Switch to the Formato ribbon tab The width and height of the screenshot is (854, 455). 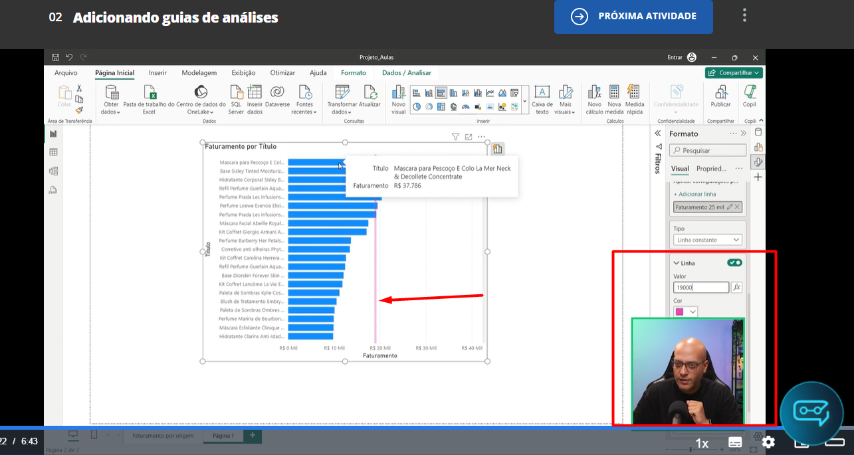tap(354, 73)
